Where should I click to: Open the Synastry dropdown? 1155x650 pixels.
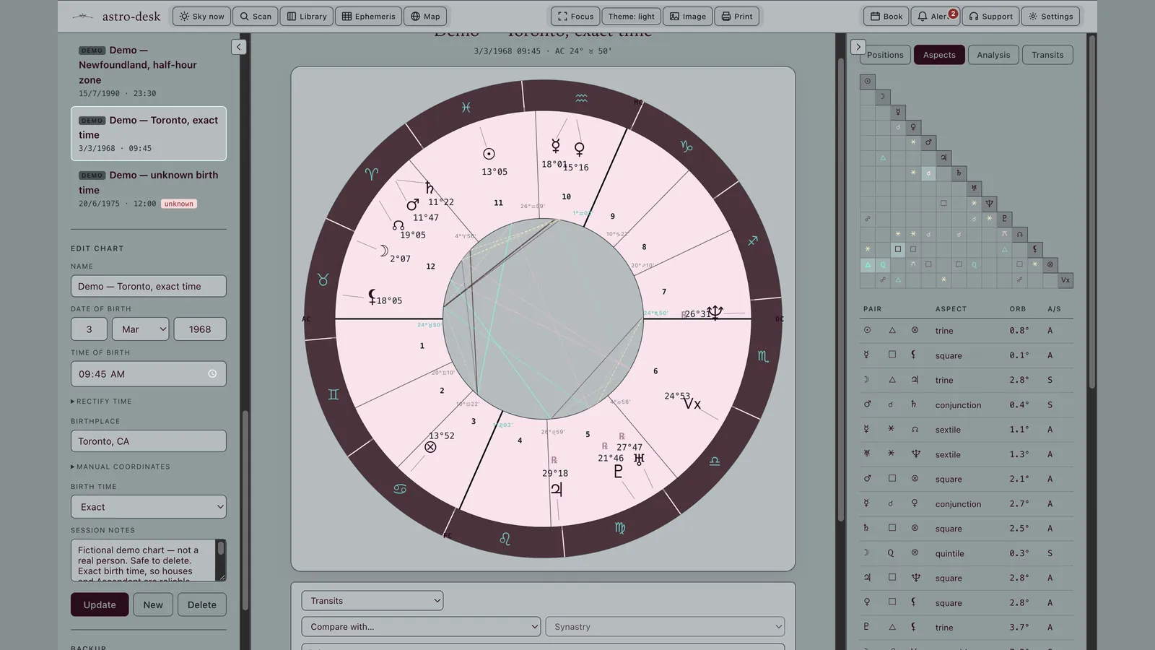pyautogui.click(x=665, y=627)
